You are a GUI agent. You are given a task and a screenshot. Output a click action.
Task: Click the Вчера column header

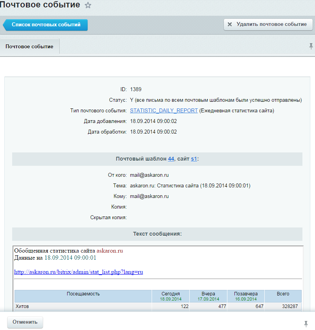coord(208,294)
